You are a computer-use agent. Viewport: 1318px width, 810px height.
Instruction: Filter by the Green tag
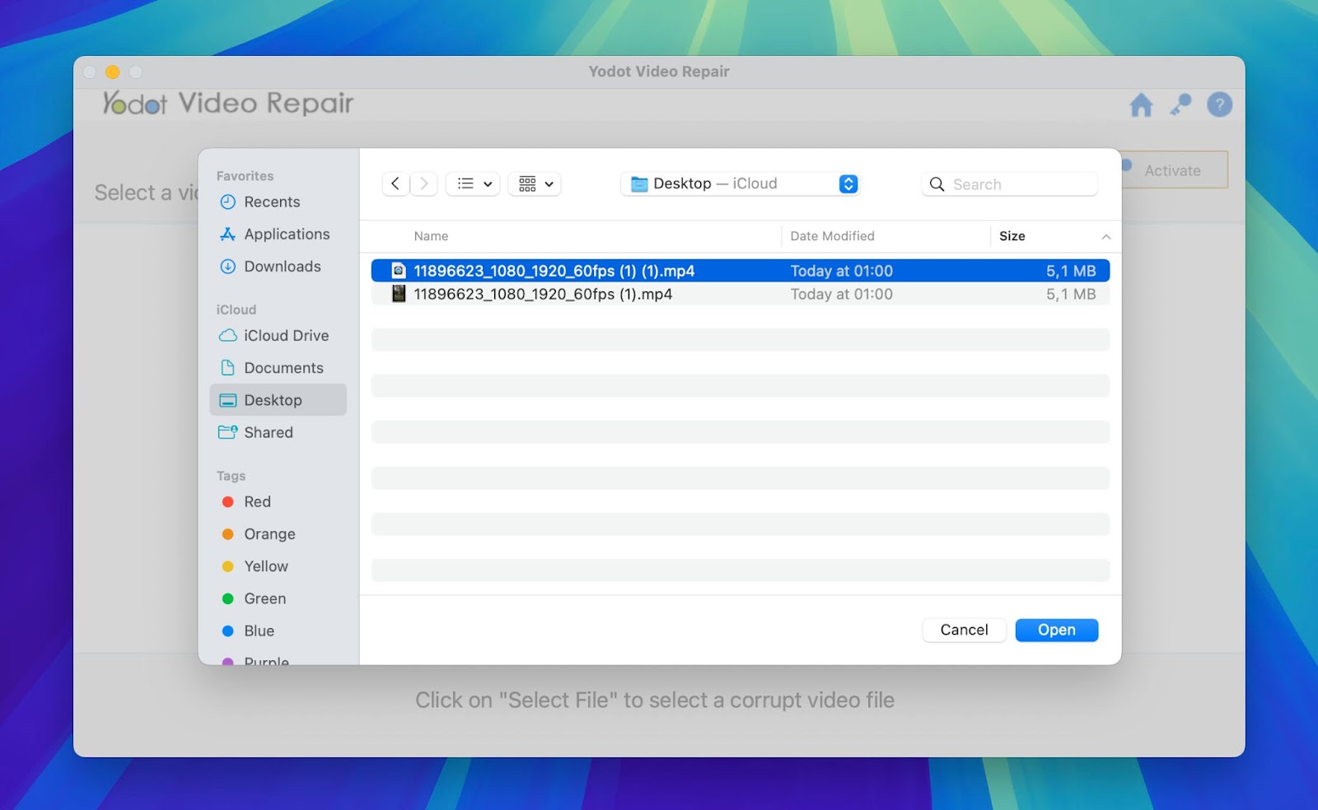pos(278,598)
